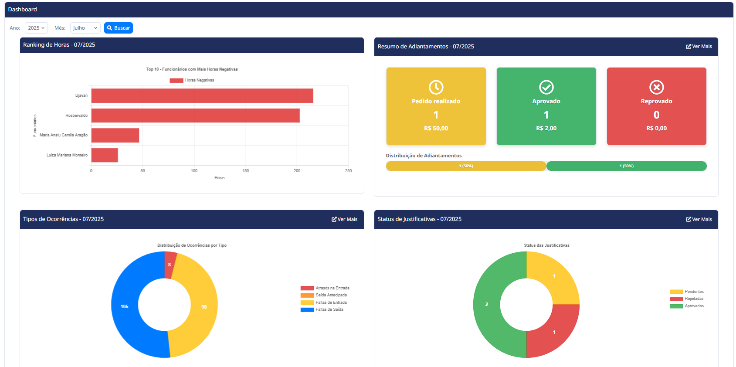This screenshot has height=367, width=736.
Task: Click Djavan's red bar in ranking chart
Action: click(x=202, y=96)
